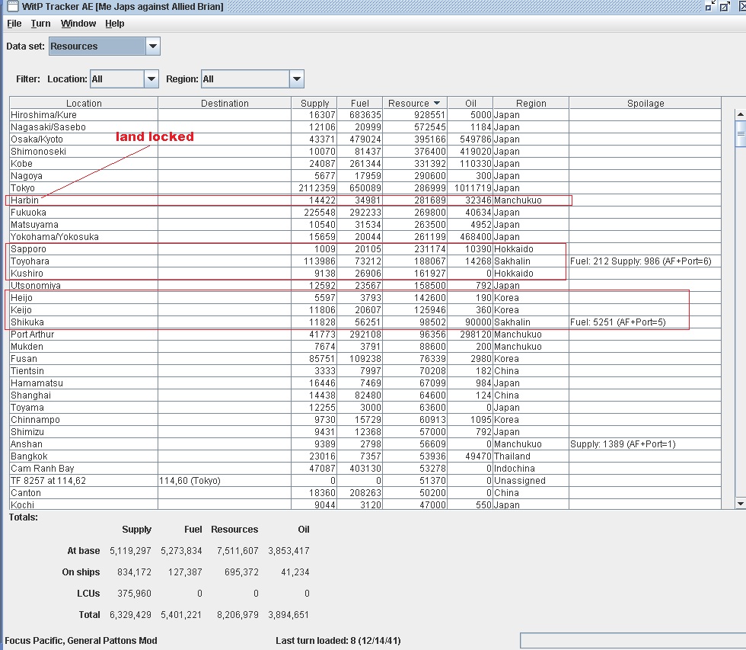
Task: Select the Anshan row
Action: tap(365, 444)
